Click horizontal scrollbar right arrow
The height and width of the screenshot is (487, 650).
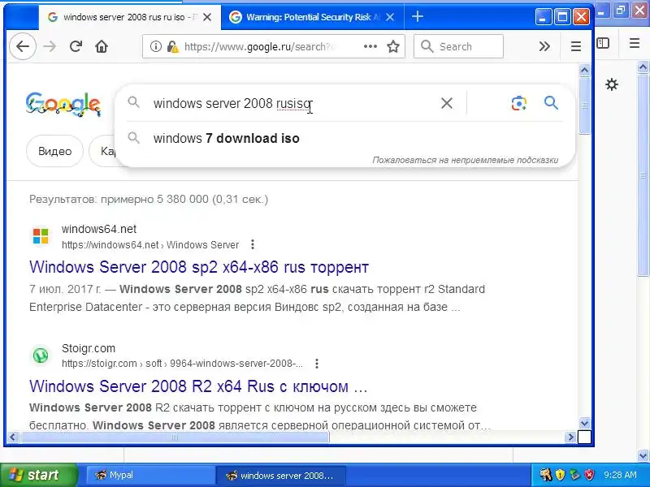pos(570,437)
